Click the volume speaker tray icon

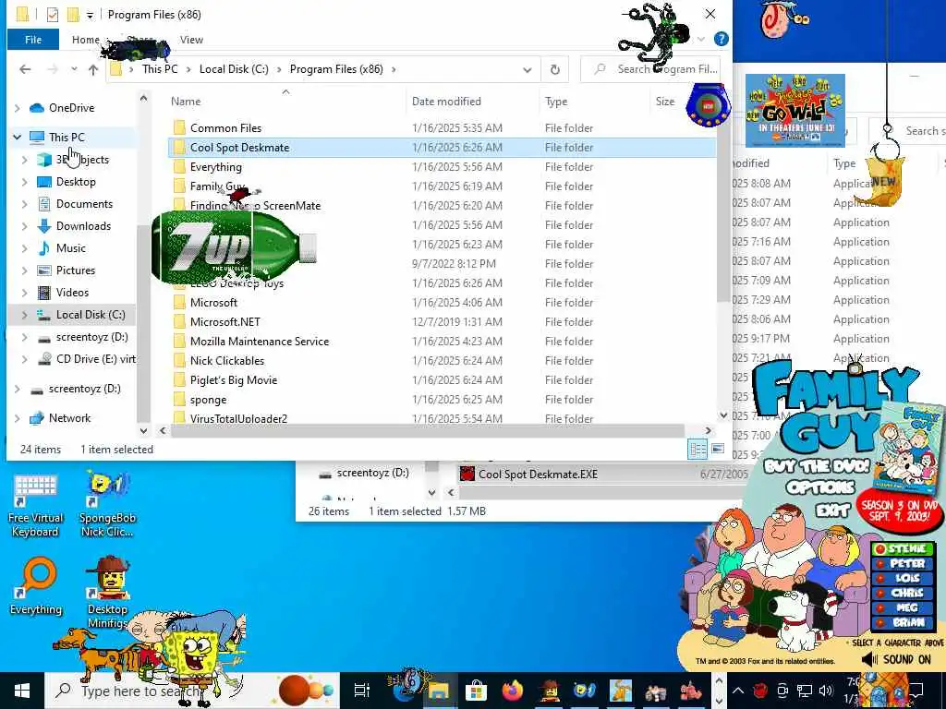pos(826,691)
